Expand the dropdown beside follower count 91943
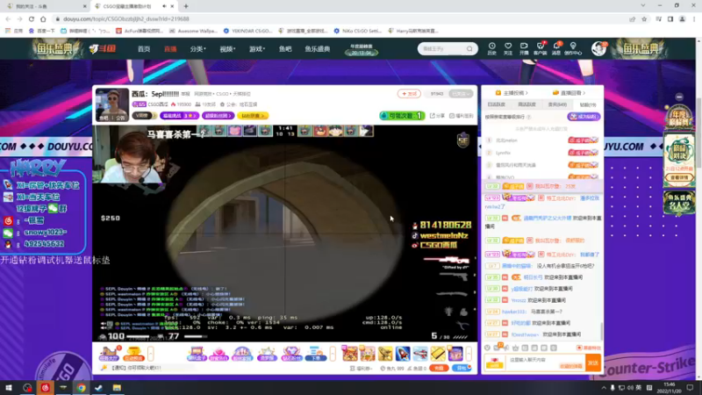Viewport: 702px width, 395px height. tap(462, 94)
